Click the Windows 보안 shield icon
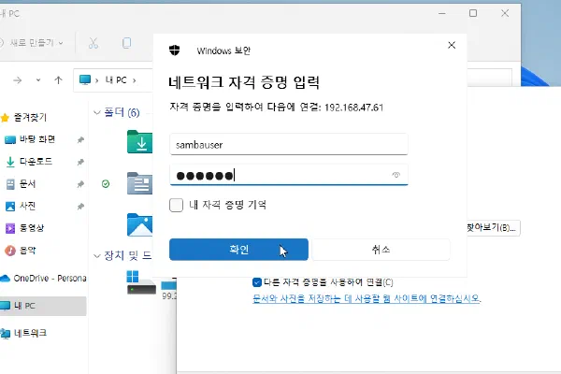Image resolution: width=561 pixels, height=374 pixels. click(x=175, y=50)
